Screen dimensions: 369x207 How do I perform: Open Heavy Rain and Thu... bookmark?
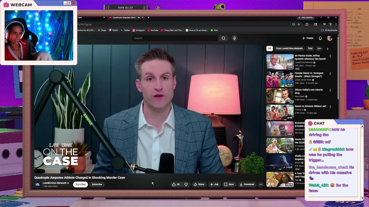pos(172,30)
